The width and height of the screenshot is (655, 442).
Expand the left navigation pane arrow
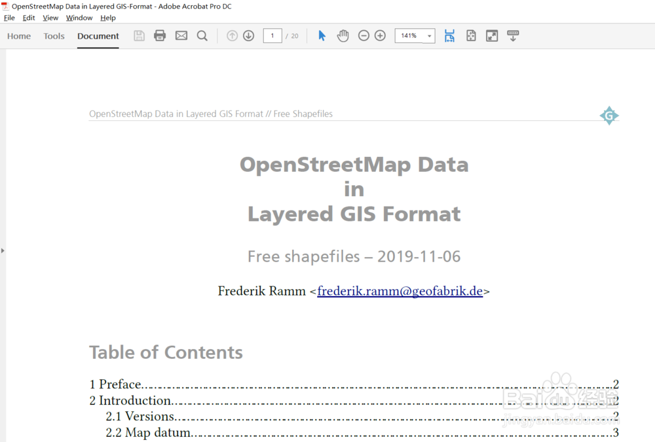pyautogui.click(x=3, y=250)
